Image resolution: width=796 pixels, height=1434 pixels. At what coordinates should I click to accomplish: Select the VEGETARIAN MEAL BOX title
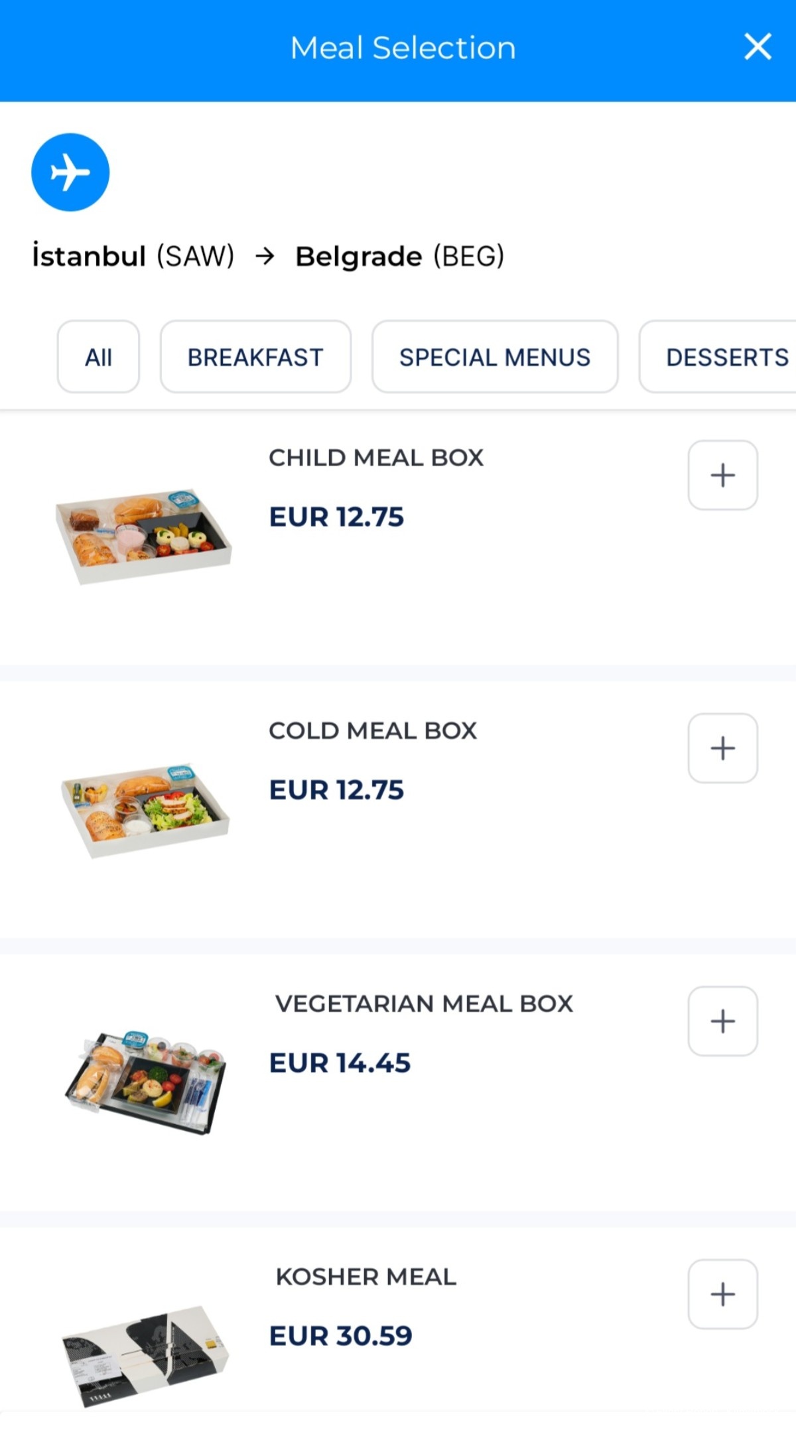(424, 1004)
